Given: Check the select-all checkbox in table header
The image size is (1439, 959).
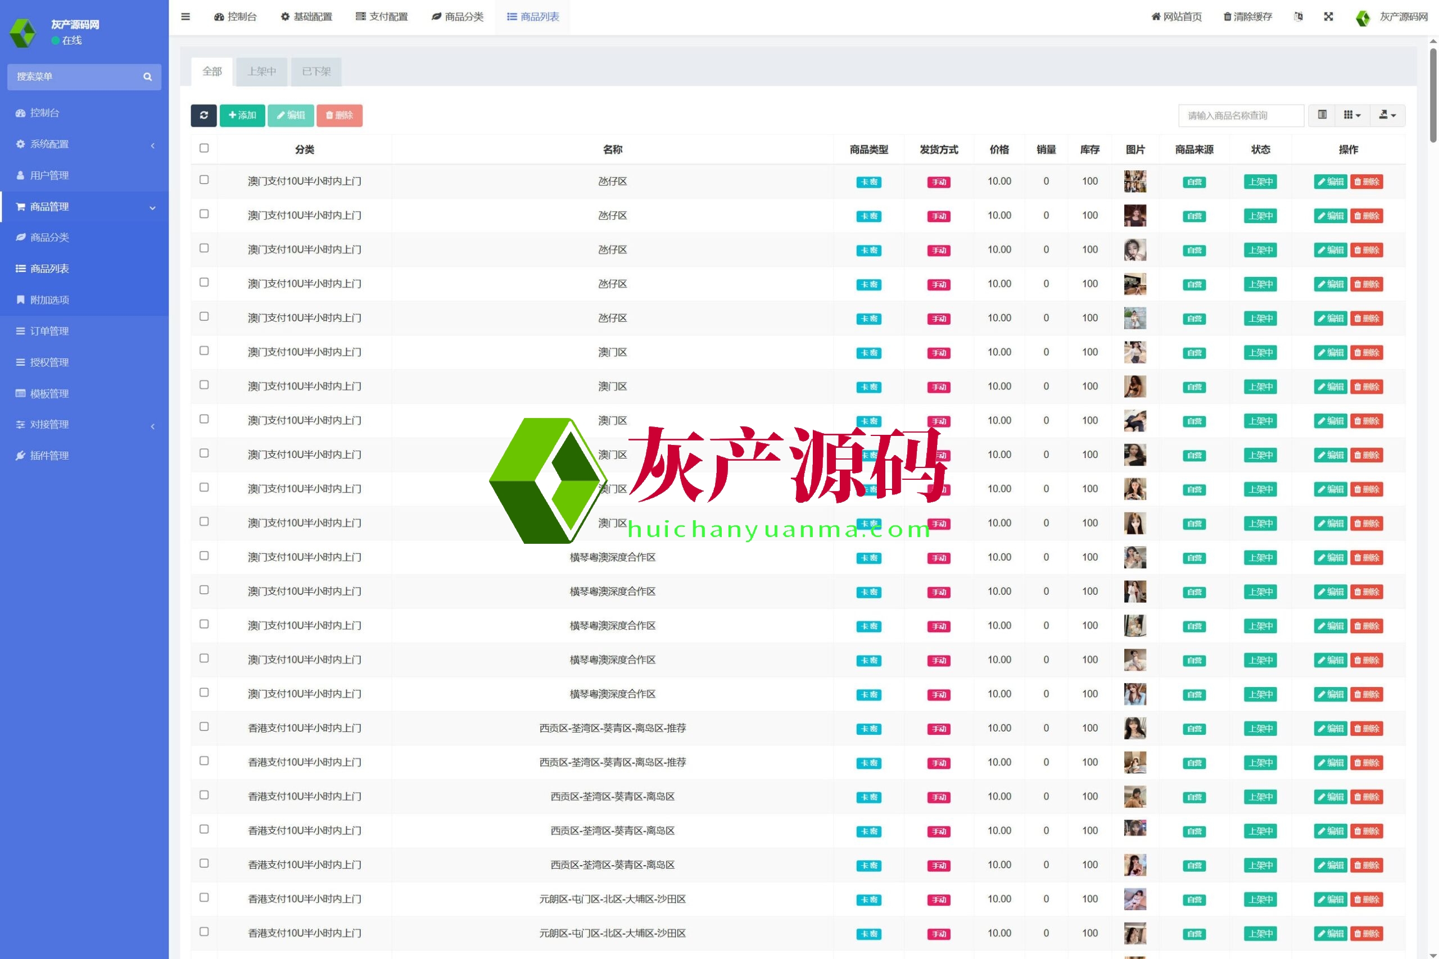Looking at the screenshot, I should (203, 148).
